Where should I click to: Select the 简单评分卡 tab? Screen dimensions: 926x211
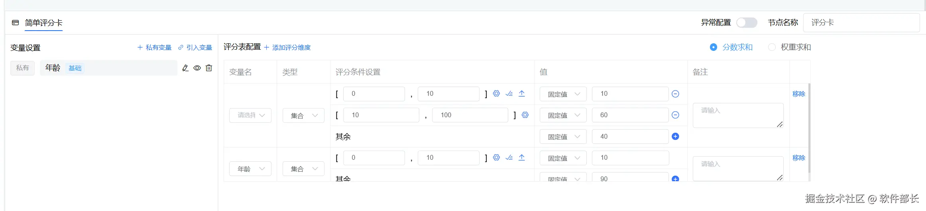[x=43, y=23]
